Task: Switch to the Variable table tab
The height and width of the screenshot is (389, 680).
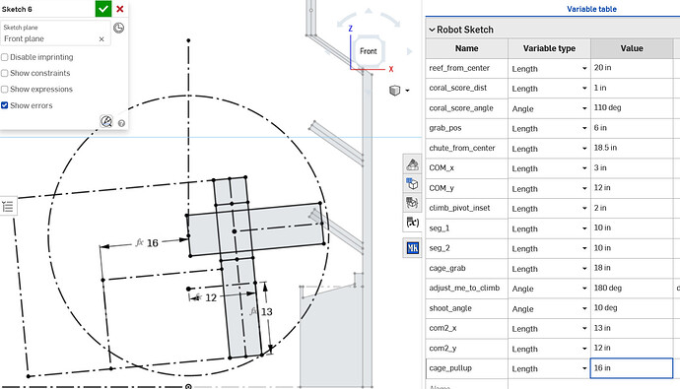Action: (x=591, y=9)
